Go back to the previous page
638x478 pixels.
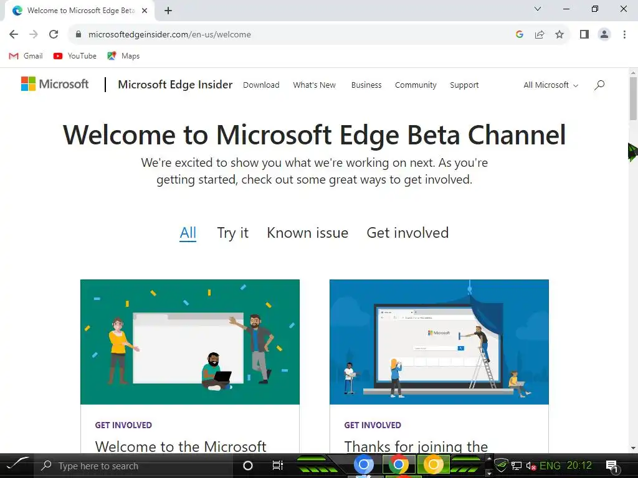click(x=14, y=35)
